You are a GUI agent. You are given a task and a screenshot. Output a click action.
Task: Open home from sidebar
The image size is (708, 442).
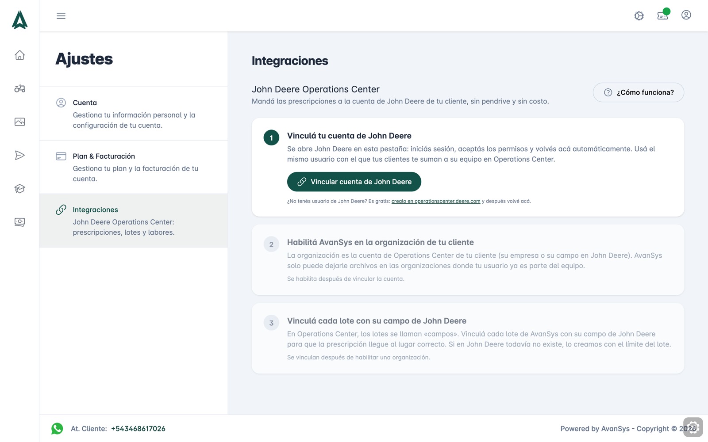(x=19, y=55)
